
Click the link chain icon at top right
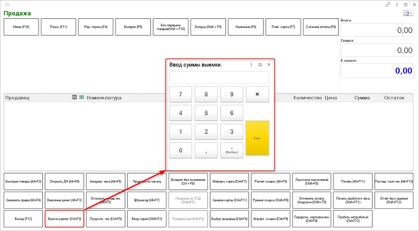(x=388, y=5)
